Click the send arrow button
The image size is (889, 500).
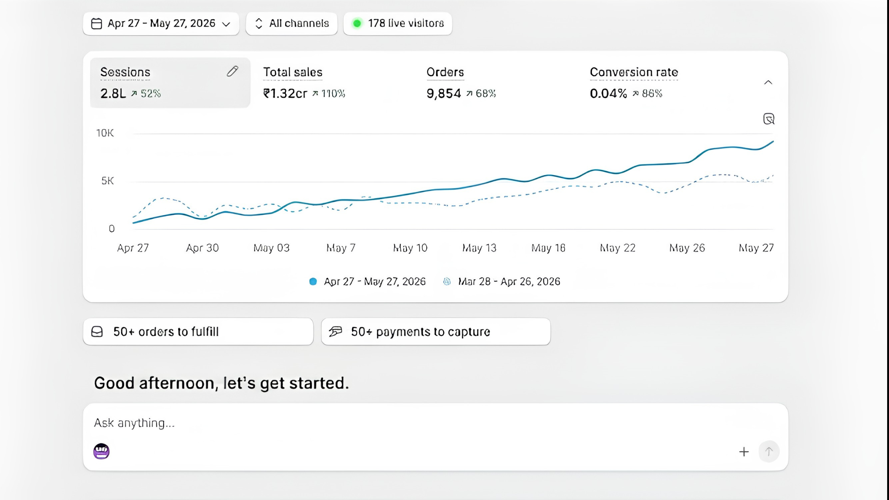coord(769,451)
